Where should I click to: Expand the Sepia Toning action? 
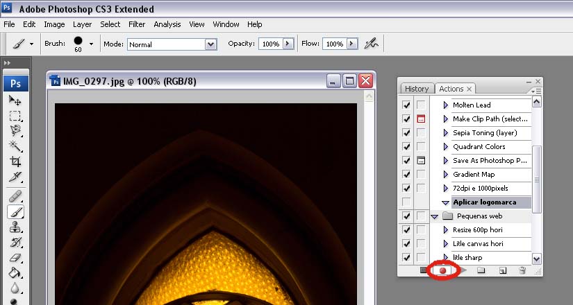[446, 132]
